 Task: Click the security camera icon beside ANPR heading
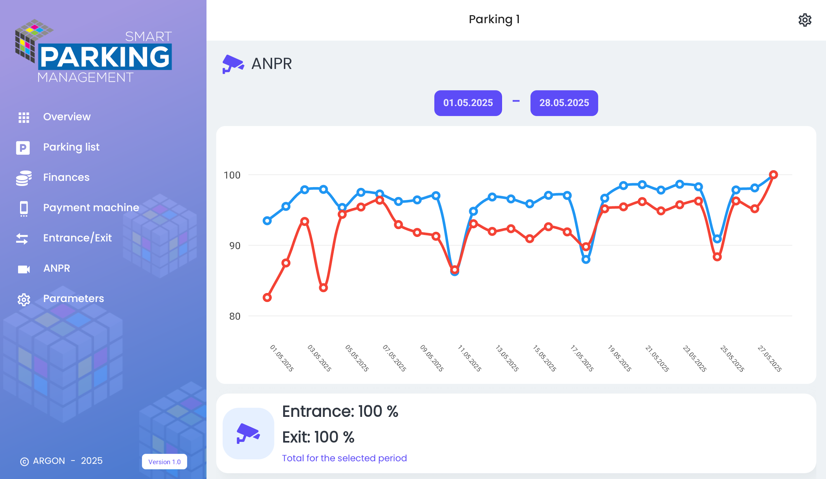pos(233,64)
